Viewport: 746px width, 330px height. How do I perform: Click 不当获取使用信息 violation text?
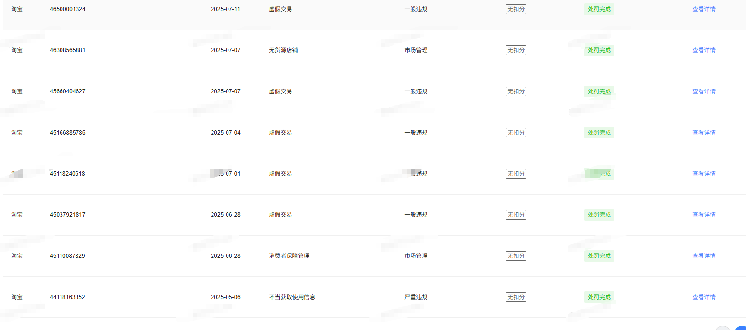tap(292, 297)
